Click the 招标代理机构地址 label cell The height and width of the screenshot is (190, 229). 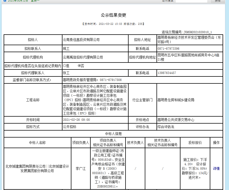click(x=143, y=57)
